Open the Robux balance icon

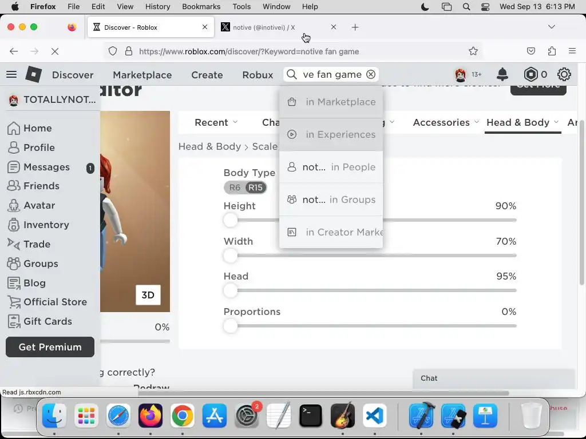tap(530, 74)
